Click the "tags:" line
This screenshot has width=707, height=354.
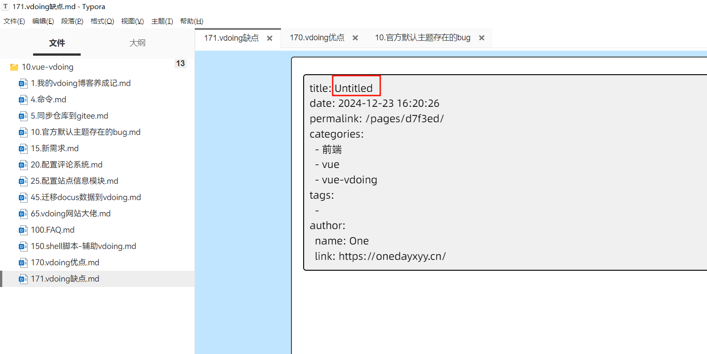322,195
